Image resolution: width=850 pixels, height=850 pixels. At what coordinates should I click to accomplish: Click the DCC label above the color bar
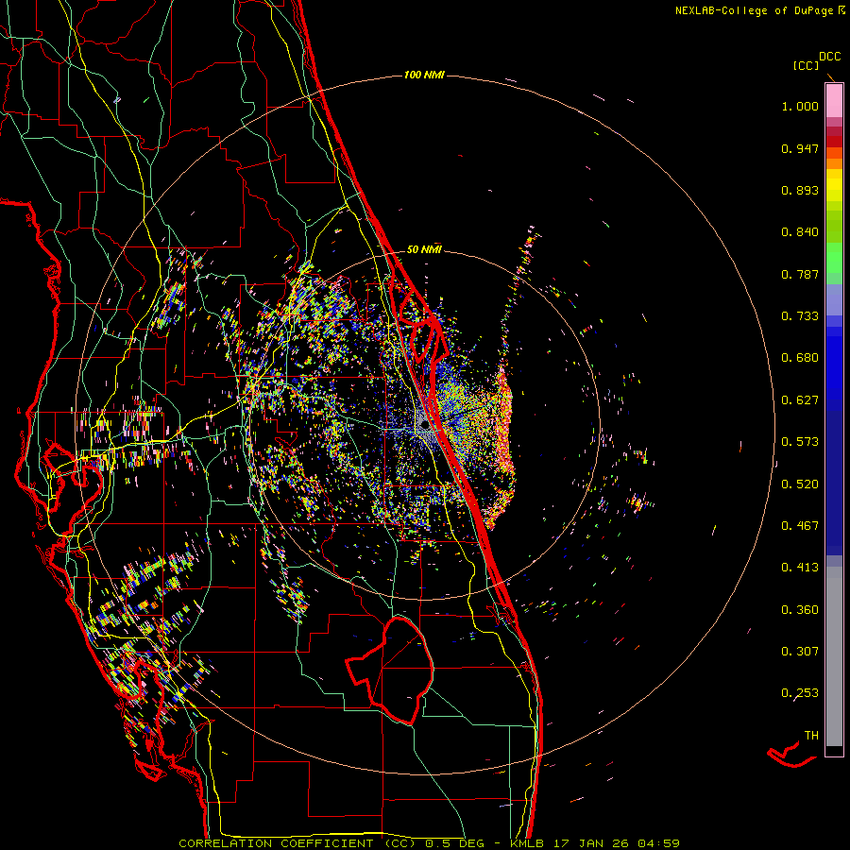(x=829, y=57)
